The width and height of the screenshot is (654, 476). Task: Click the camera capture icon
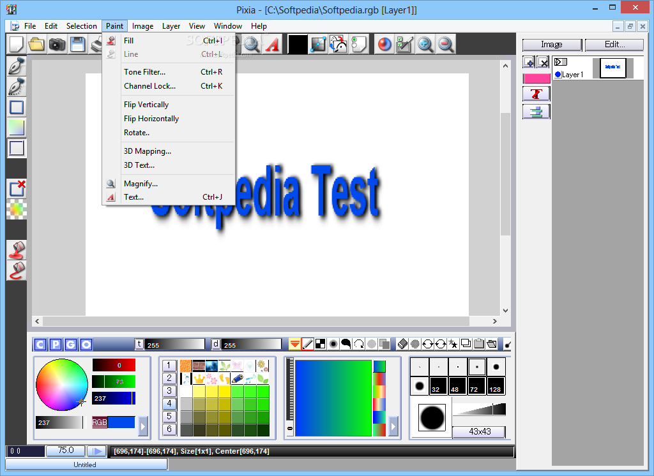point(57,44)
